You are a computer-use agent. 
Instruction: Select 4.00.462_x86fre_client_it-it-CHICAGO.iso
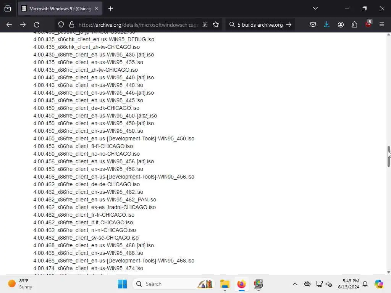83,222
